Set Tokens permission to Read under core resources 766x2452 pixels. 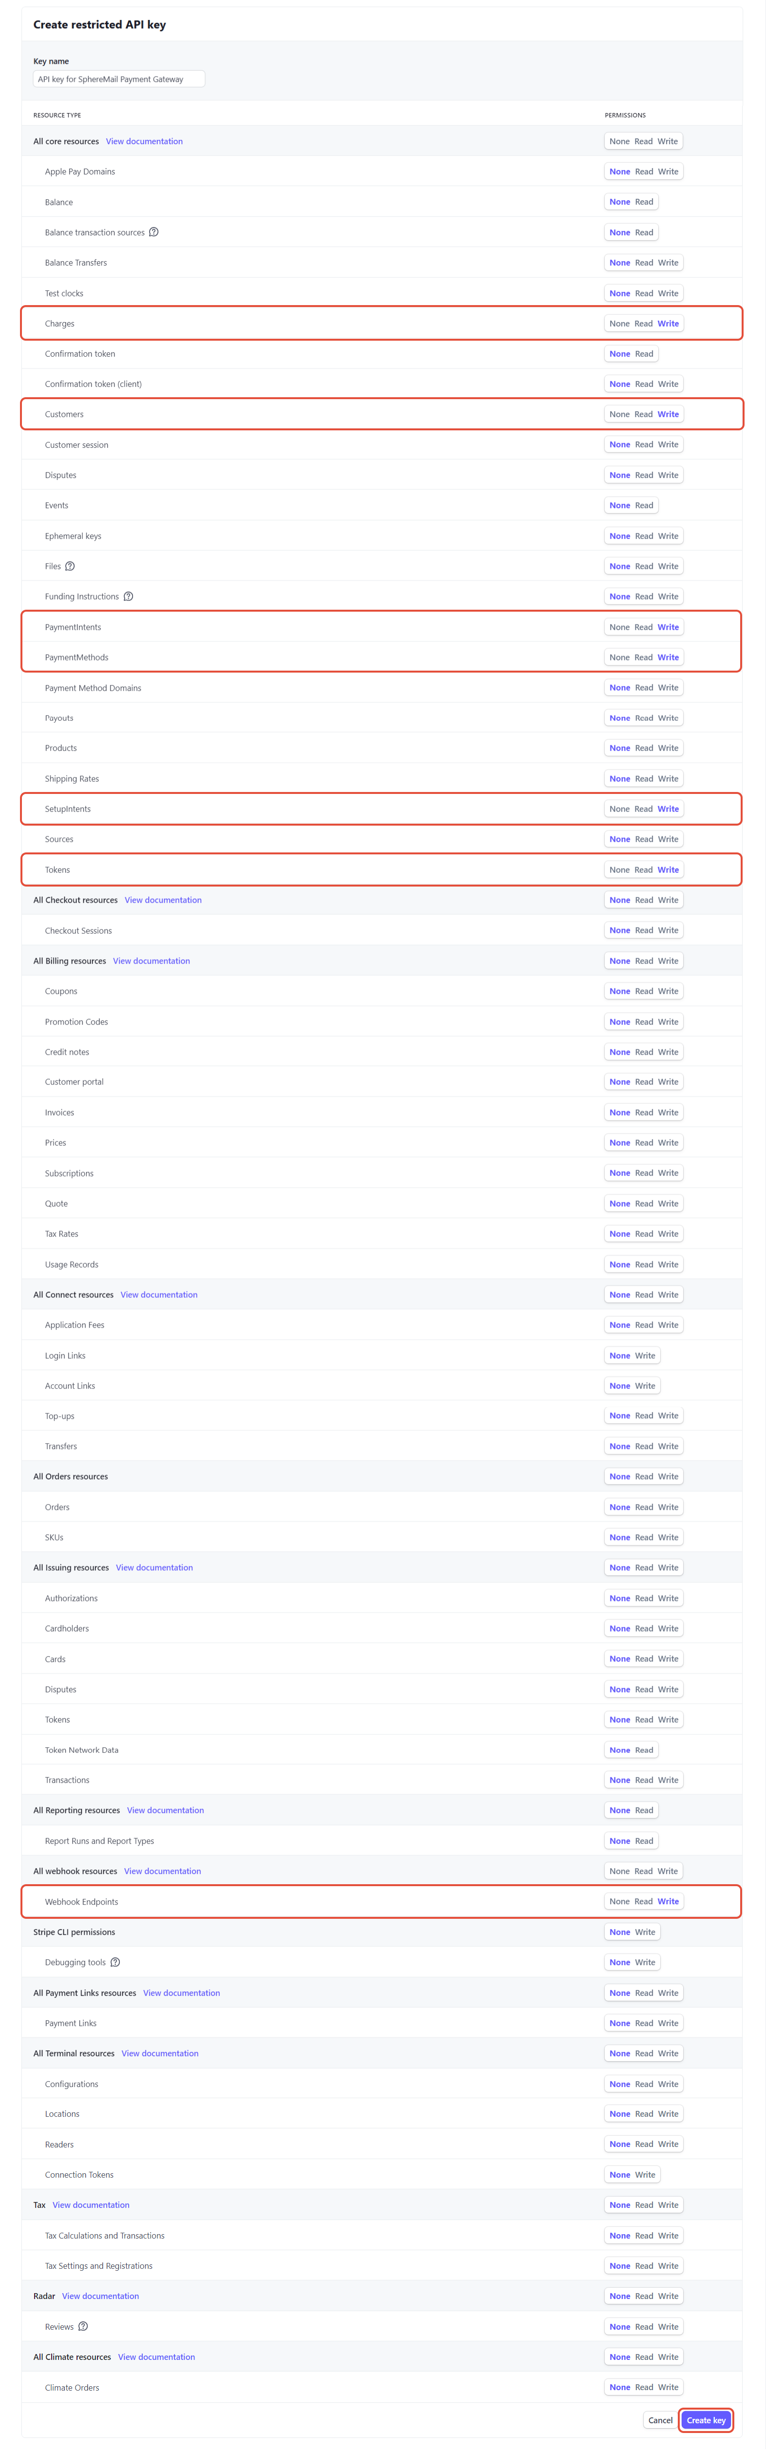point(644,870)
